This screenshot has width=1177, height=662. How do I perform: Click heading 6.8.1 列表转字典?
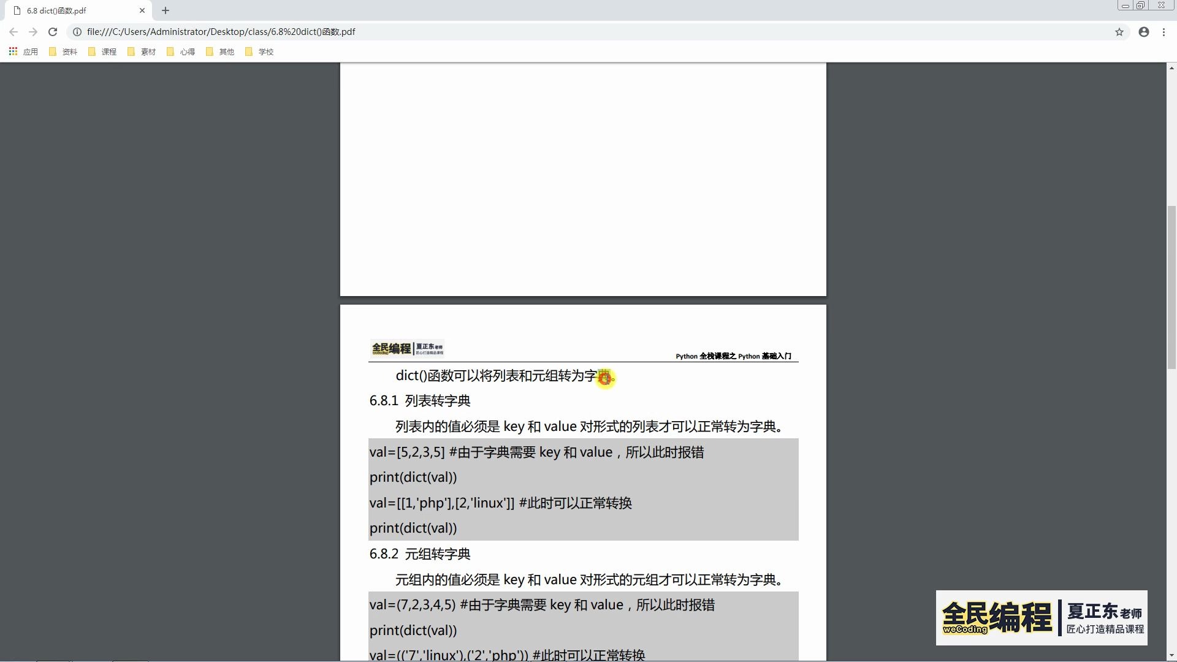[420, 401]
